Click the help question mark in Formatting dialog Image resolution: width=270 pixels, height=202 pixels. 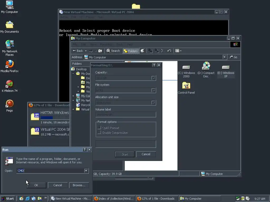coord(154,65)
